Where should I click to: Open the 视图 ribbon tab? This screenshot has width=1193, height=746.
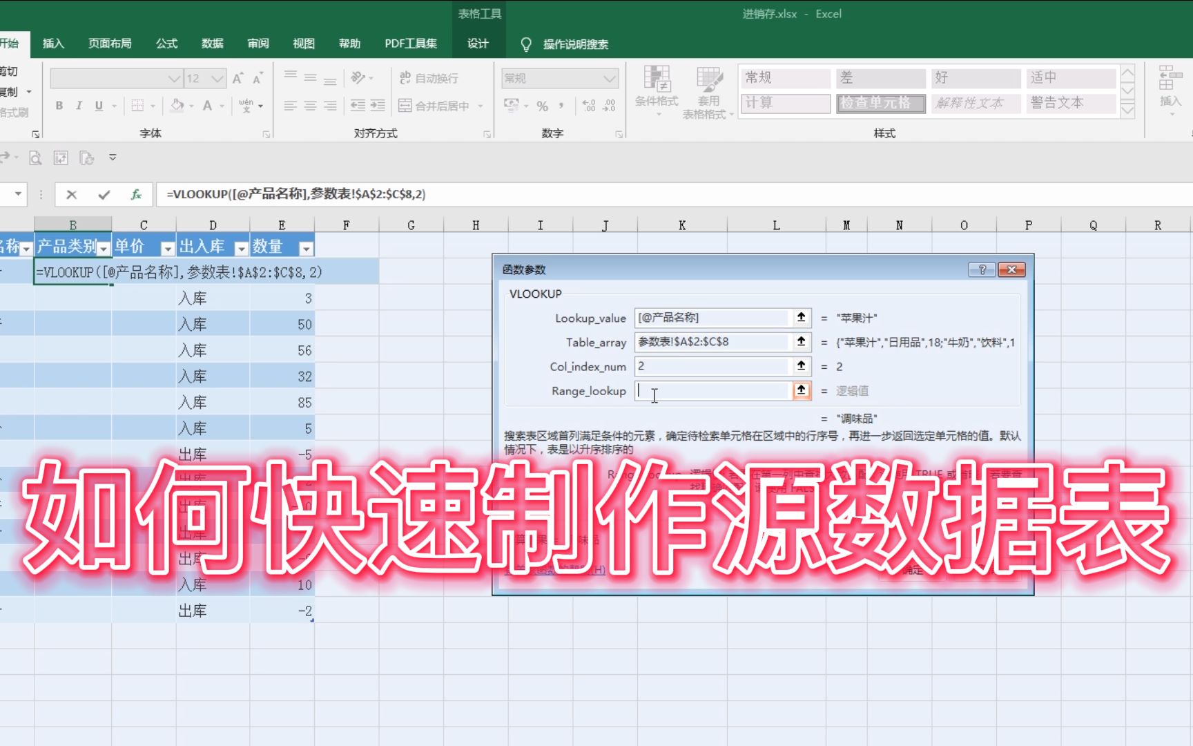(303, 44)
